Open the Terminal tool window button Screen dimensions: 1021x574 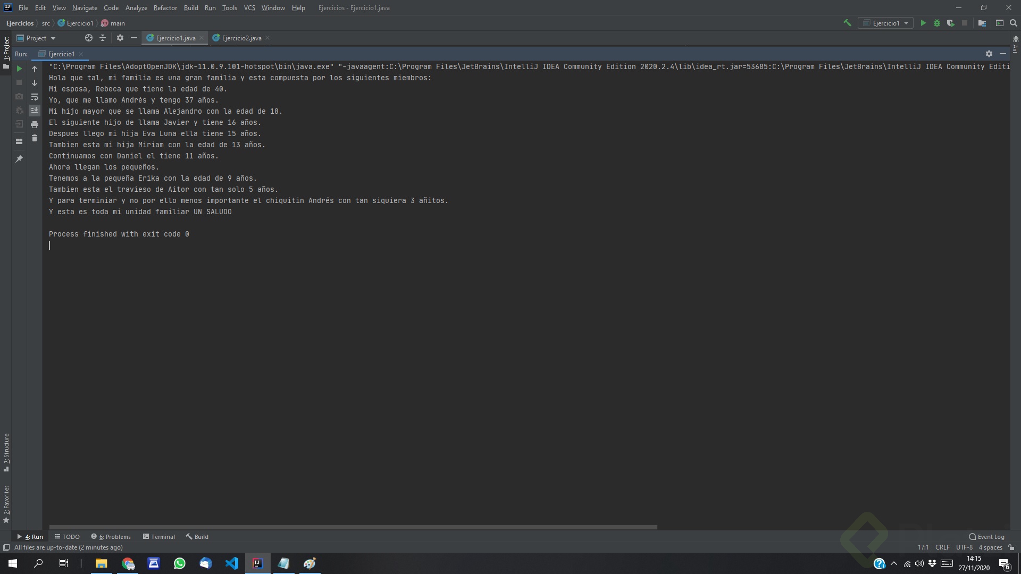[x=158, y=537]
